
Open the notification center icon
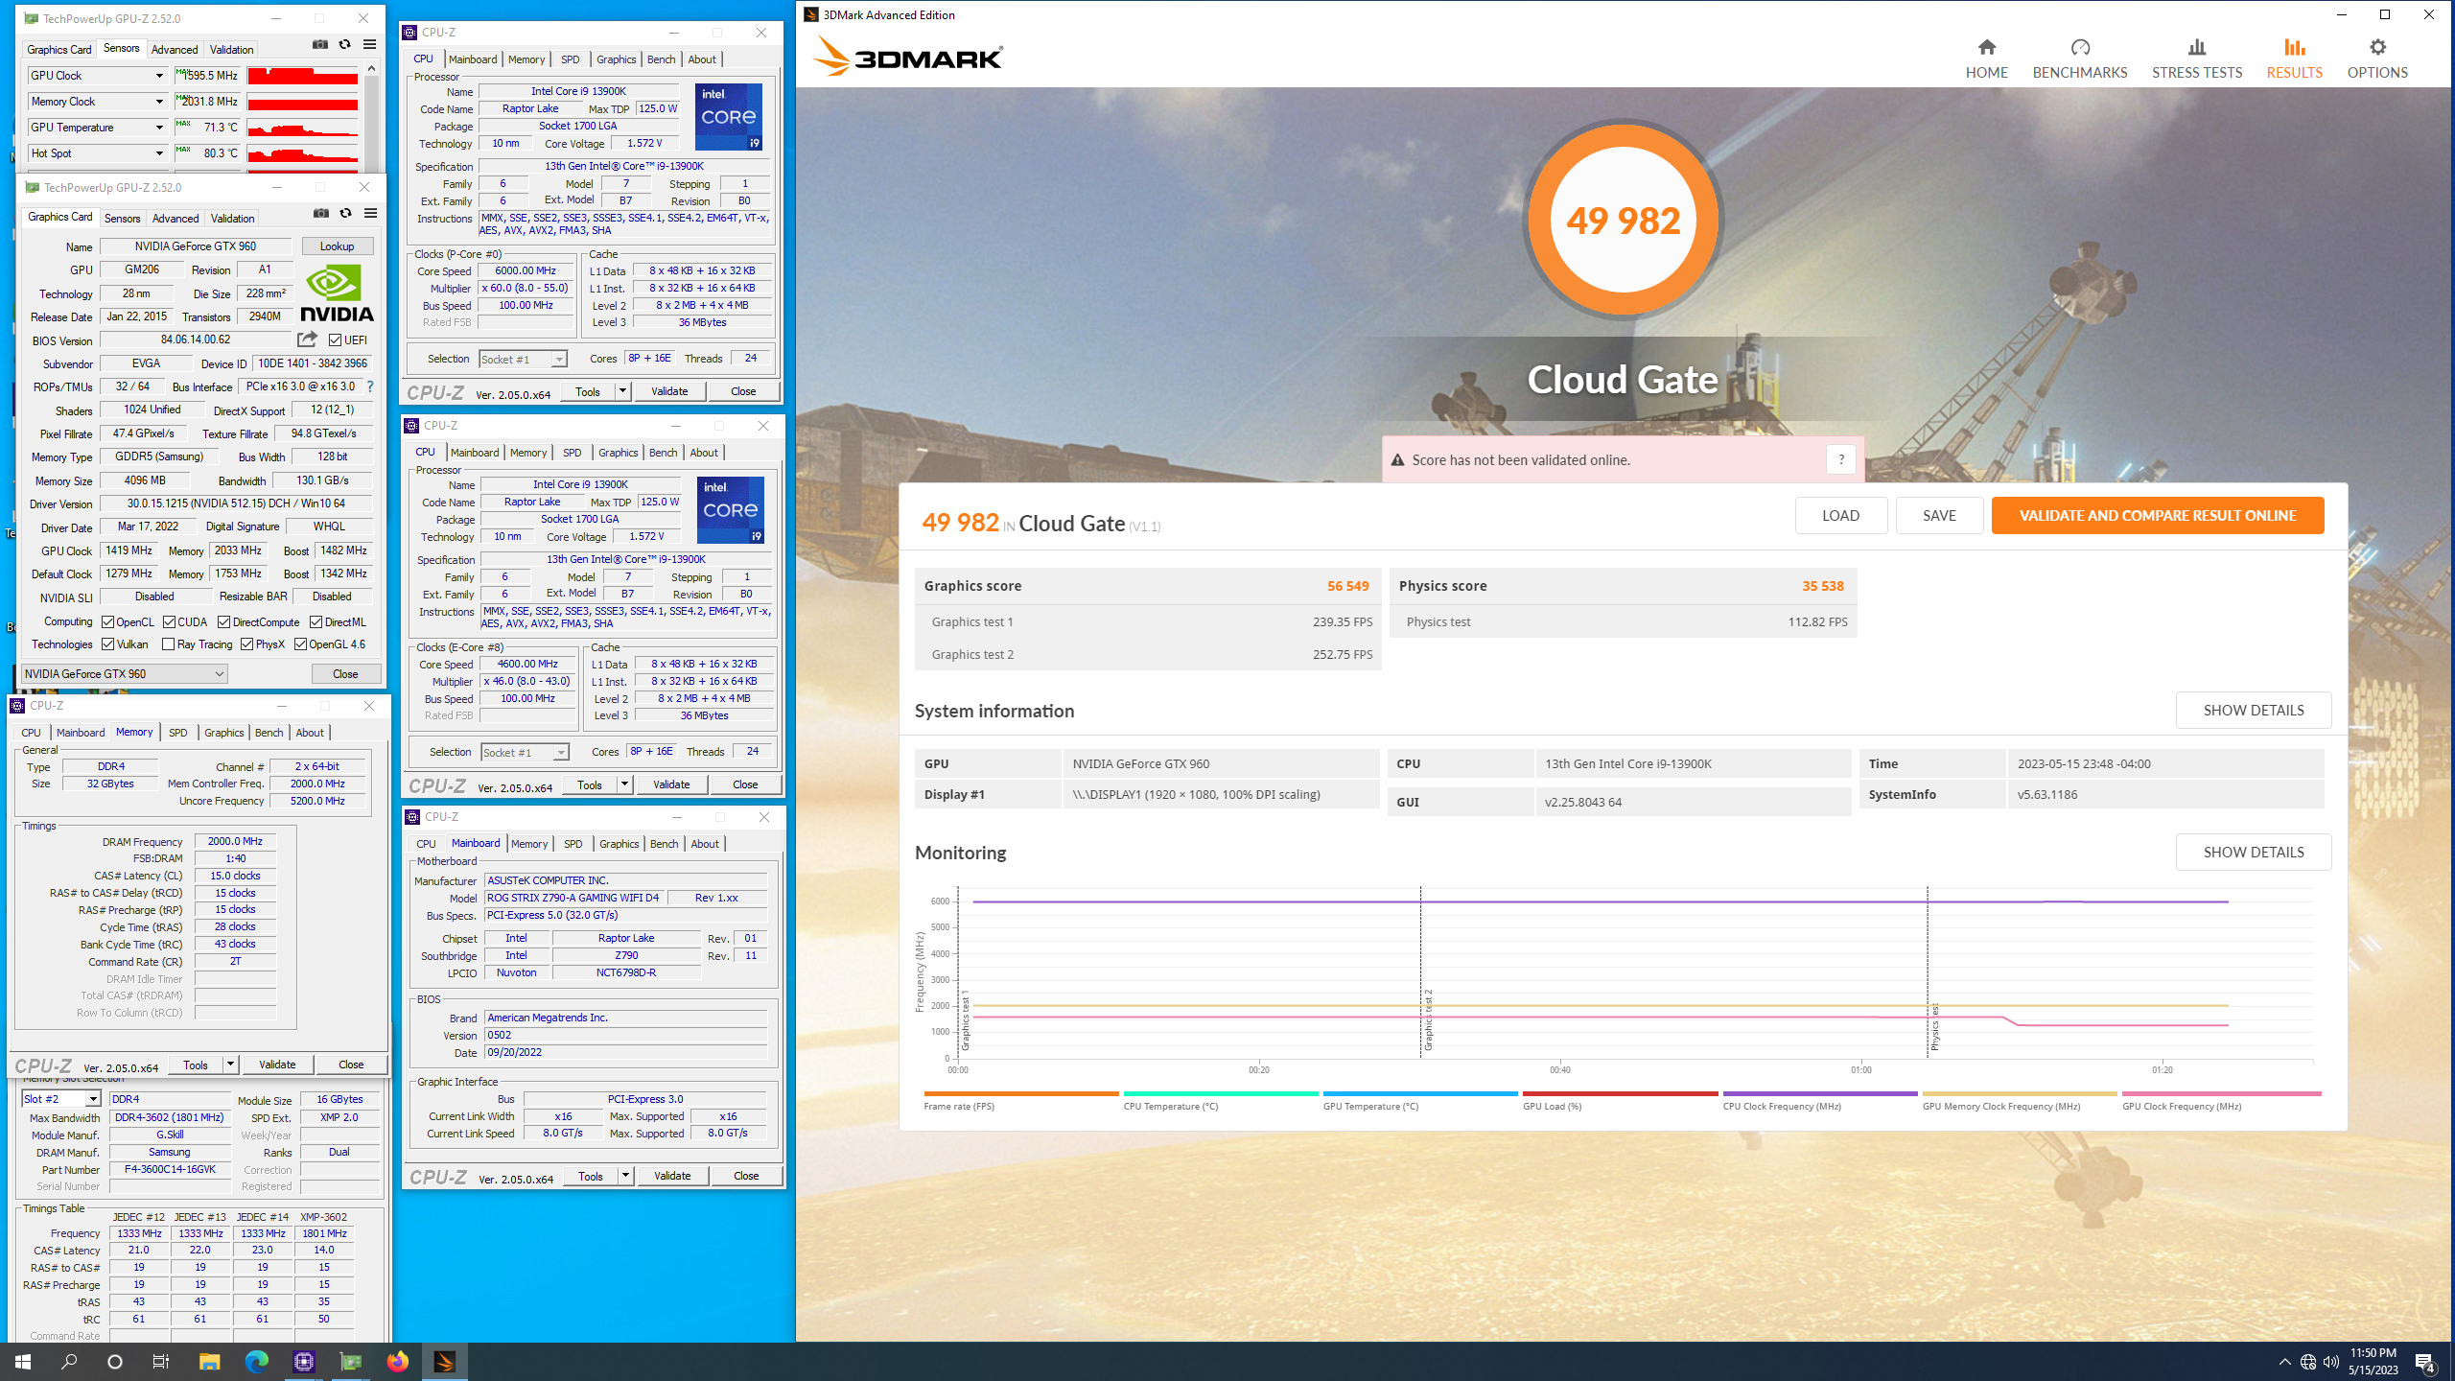2424,1361
